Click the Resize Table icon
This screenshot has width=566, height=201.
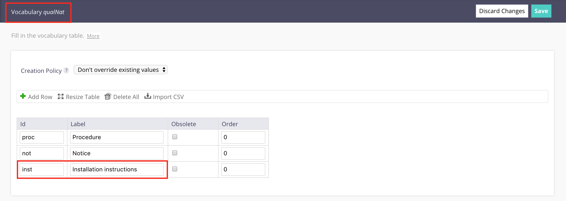click(x=61, y=96)
